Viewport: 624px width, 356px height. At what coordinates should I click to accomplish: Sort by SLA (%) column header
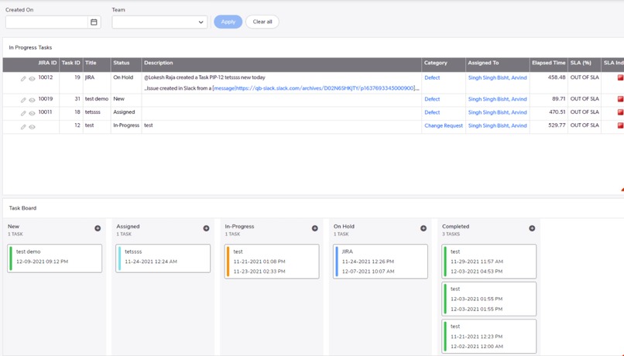(x=581, y=63)
